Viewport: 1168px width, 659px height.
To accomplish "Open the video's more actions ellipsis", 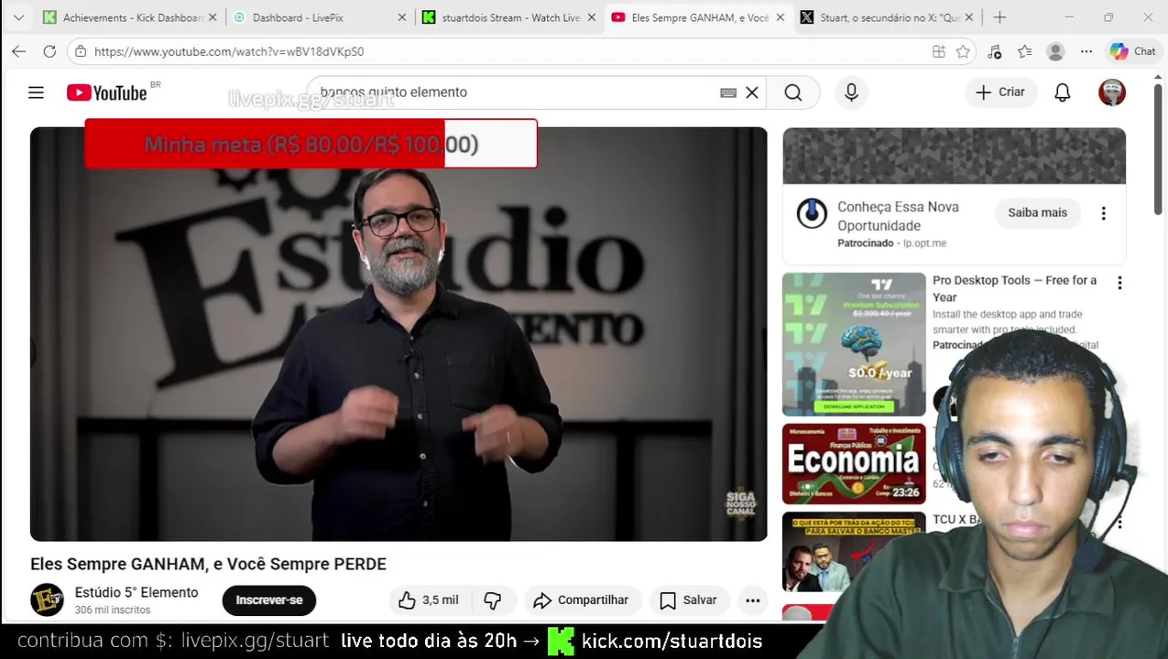I will 753,600.
